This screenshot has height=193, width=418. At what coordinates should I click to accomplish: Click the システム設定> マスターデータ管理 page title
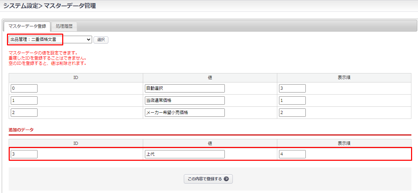(50, 6)
